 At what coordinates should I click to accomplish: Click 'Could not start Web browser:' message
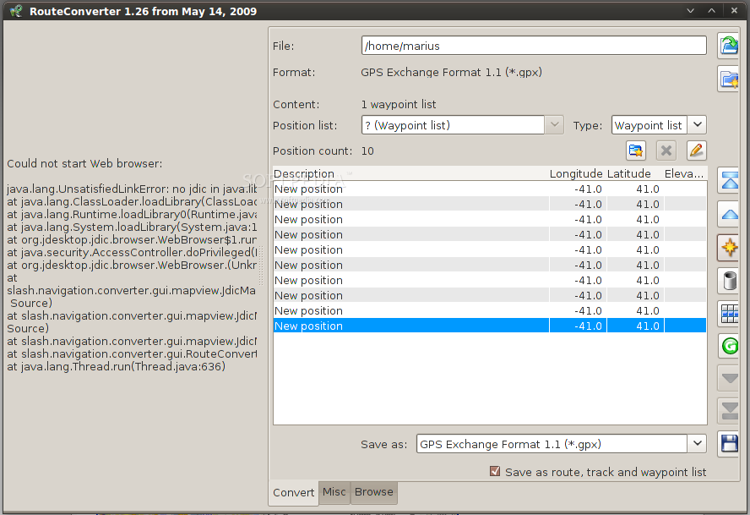[x=84, y=164]
